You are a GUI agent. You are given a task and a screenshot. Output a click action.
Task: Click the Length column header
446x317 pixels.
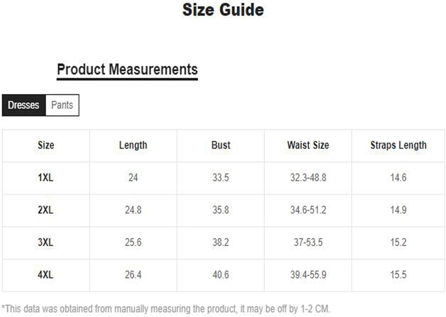(133, 145)
